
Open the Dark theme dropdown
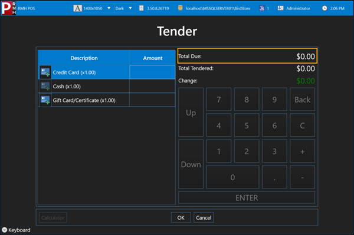tap(124, 8)
